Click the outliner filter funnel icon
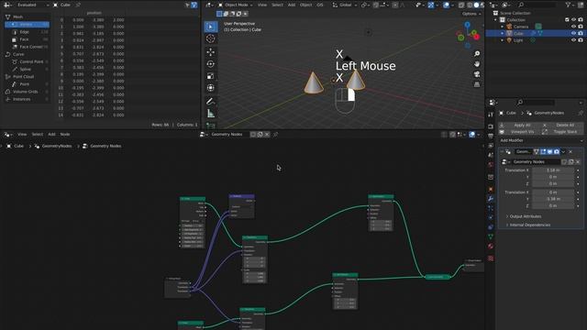The width and height of the screenshot is (587, 330). 569,5
